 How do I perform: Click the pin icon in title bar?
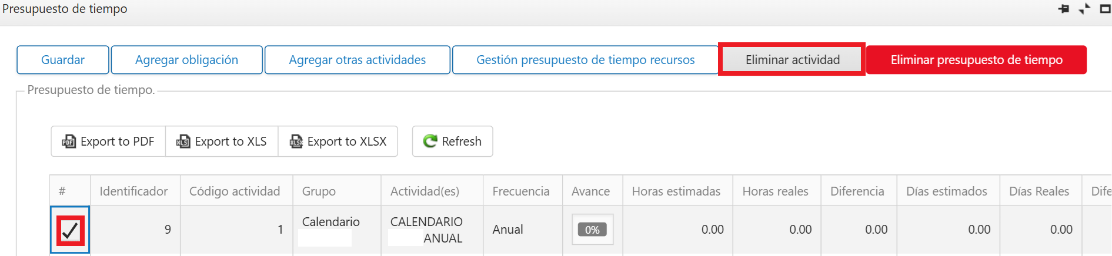(x=1064, y=9)
